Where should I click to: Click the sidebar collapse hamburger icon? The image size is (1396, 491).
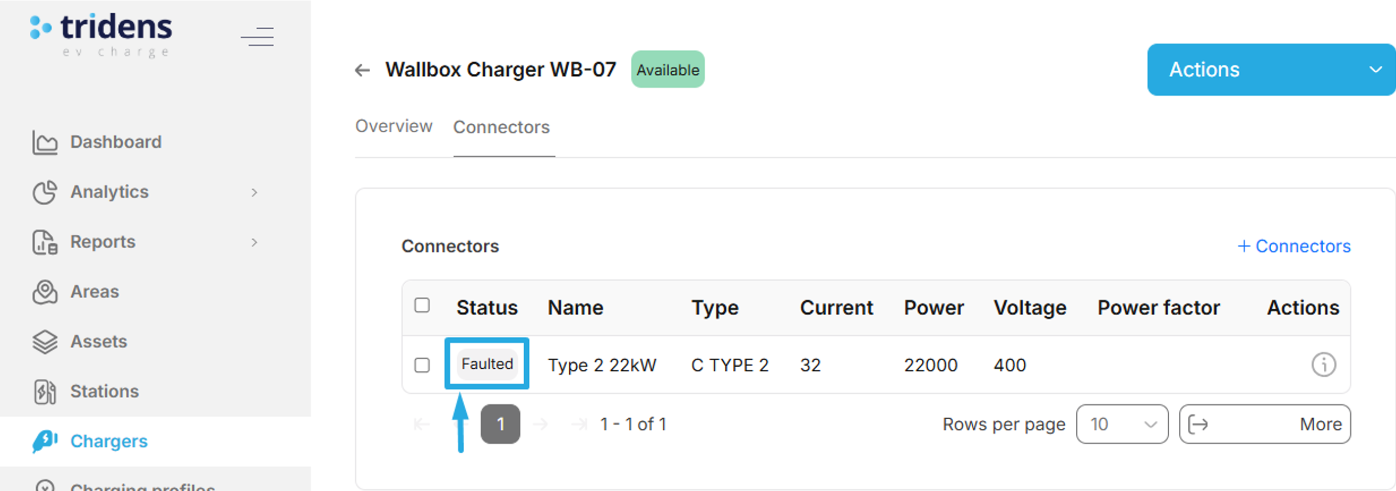click(258, 36)
